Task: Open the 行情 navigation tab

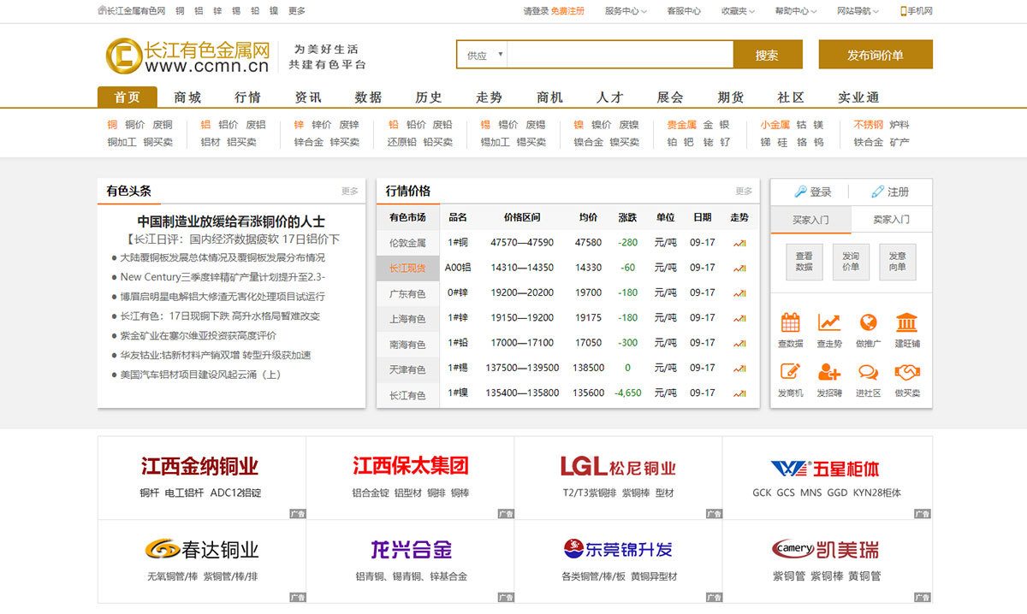Action: coord(248,97)
